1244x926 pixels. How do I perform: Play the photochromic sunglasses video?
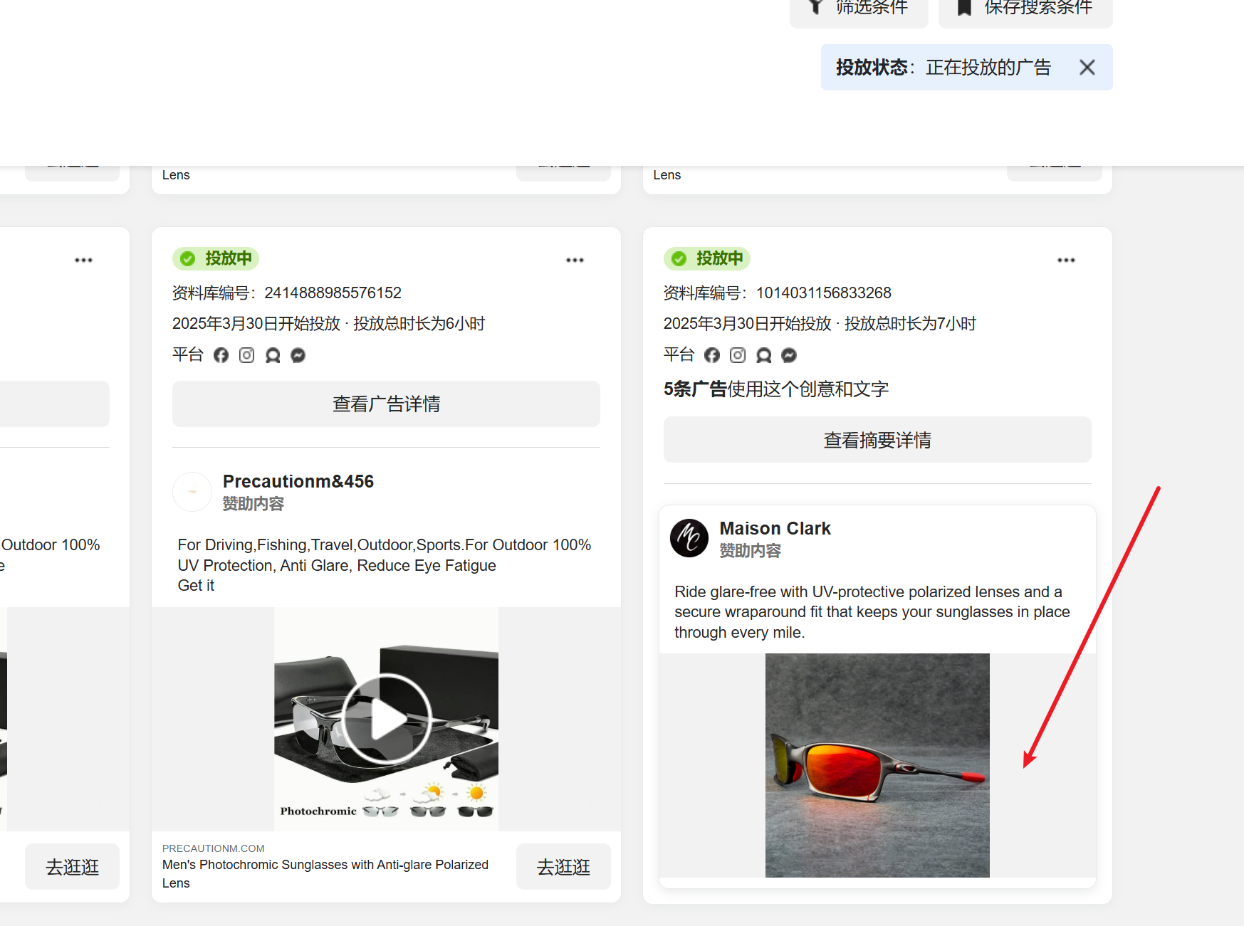[386, 719]
